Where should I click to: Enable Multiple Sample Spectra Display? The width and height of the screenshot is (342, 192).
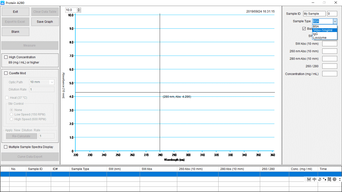[6, 147]
